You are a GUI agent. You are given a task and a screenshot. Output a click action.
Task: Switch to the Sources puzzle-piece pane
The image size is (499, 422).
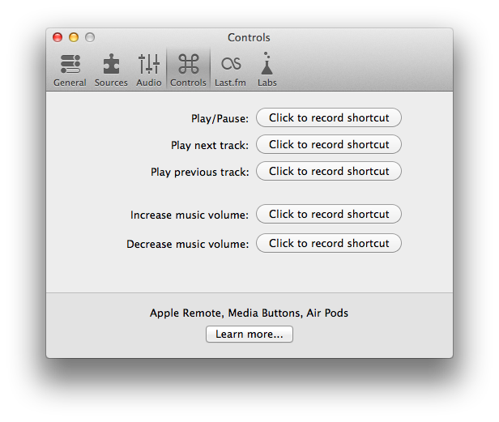tap(111, 70)
